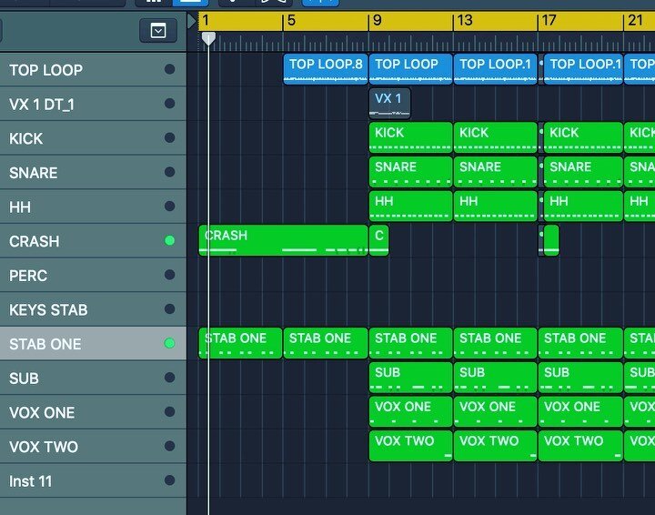Click the playhead marker in the ruler
This screenshot has height=515, width=655.
point(208,38)
